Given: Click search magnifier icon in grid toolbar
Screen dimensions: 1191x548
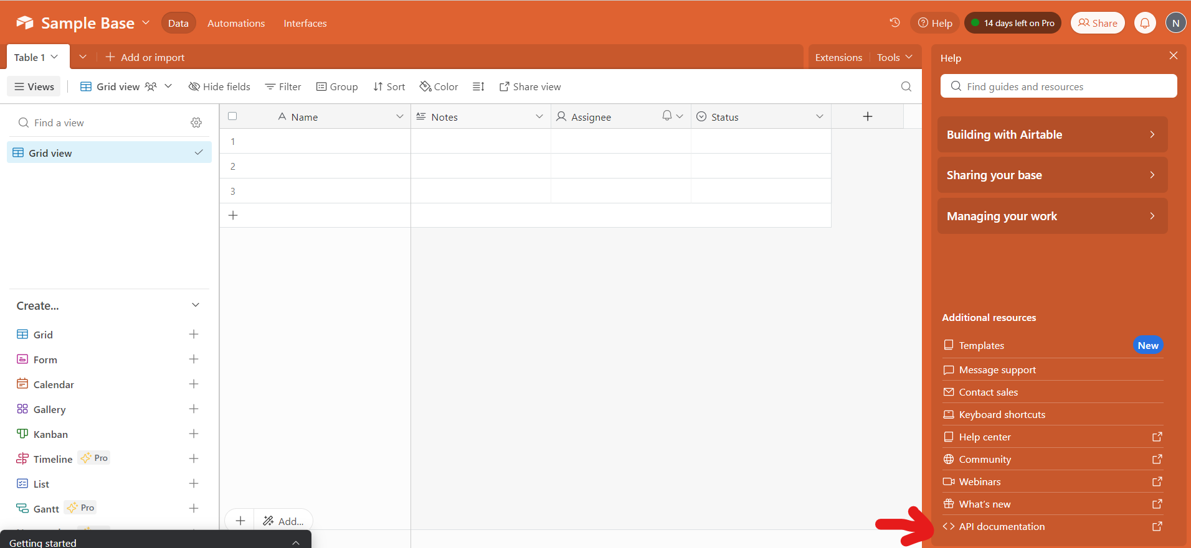Looking at the screenshot, I should coord(906,86).
